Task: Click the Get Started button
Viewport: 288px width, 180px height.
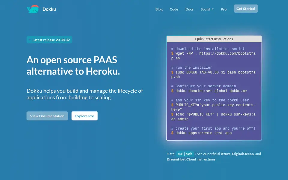Action: (246, 9)
